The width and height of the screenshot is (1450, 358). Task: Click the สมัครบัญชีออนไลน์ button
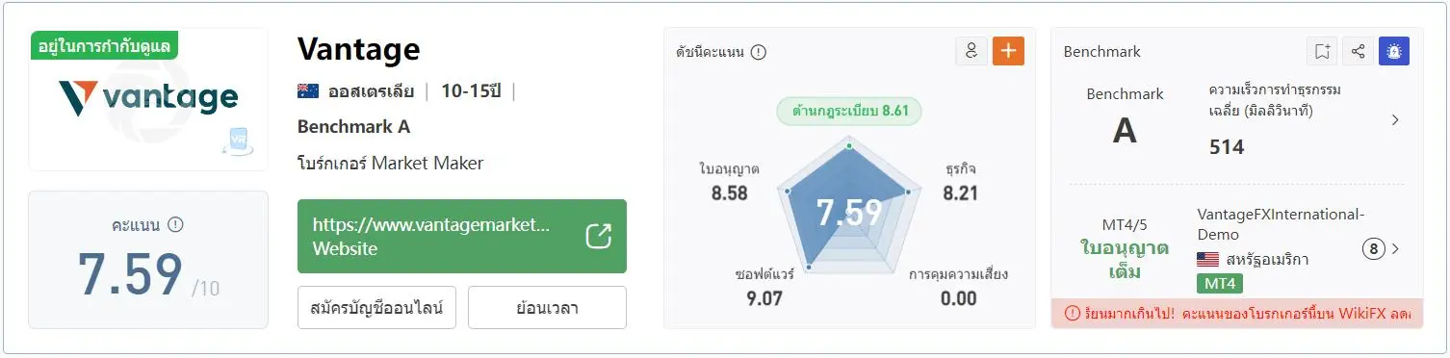376,308
